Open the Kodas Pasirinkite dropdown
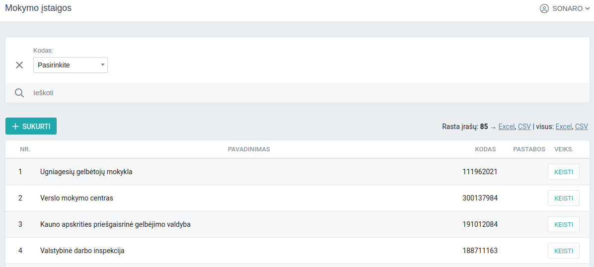This screenshot has width=594, height=267. click(71, 65)
